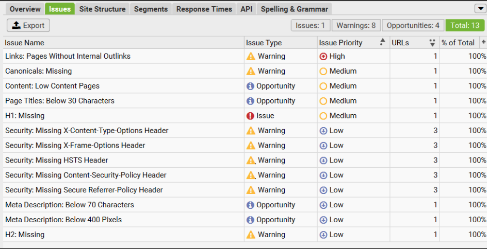
Task: Show all with Total: 13 button
Action: (x=465, y=26)
